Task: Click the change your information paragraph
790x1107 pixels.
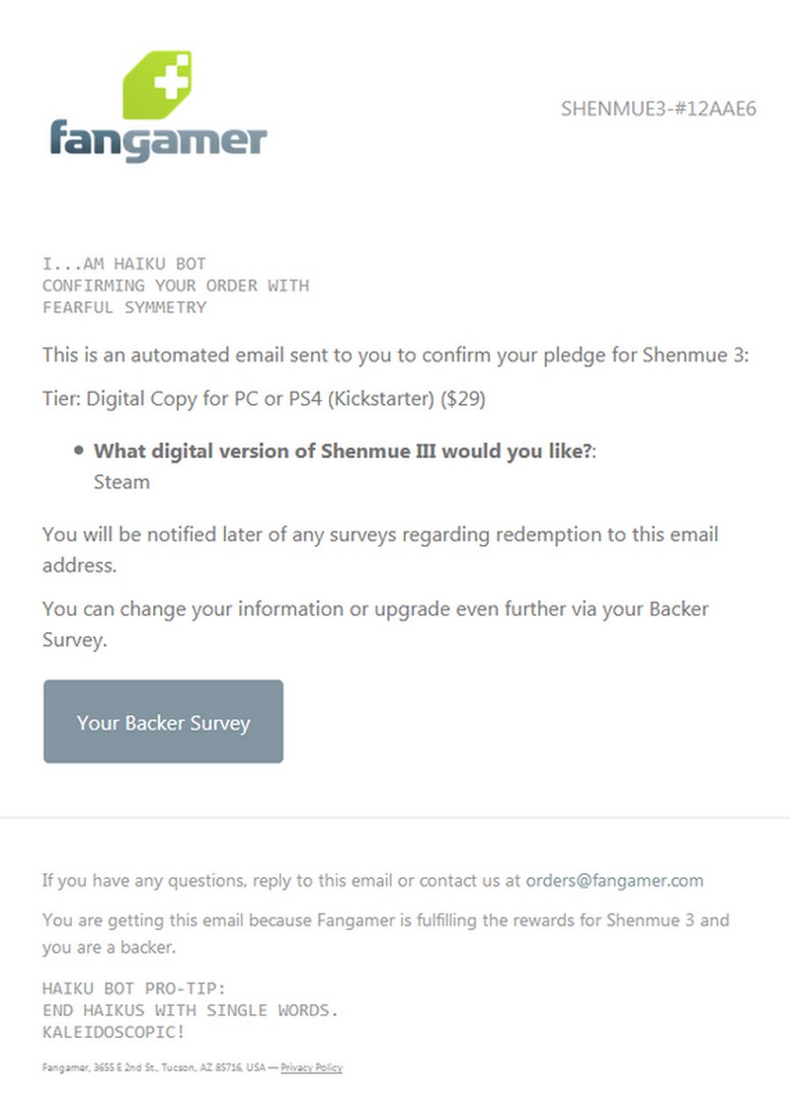Action: pos(375,623)
